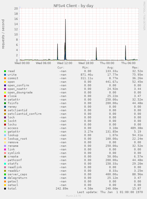Click the delegreturn legend label
The height and width of the screenshot is (199, 147).
[x=17, y=178]
